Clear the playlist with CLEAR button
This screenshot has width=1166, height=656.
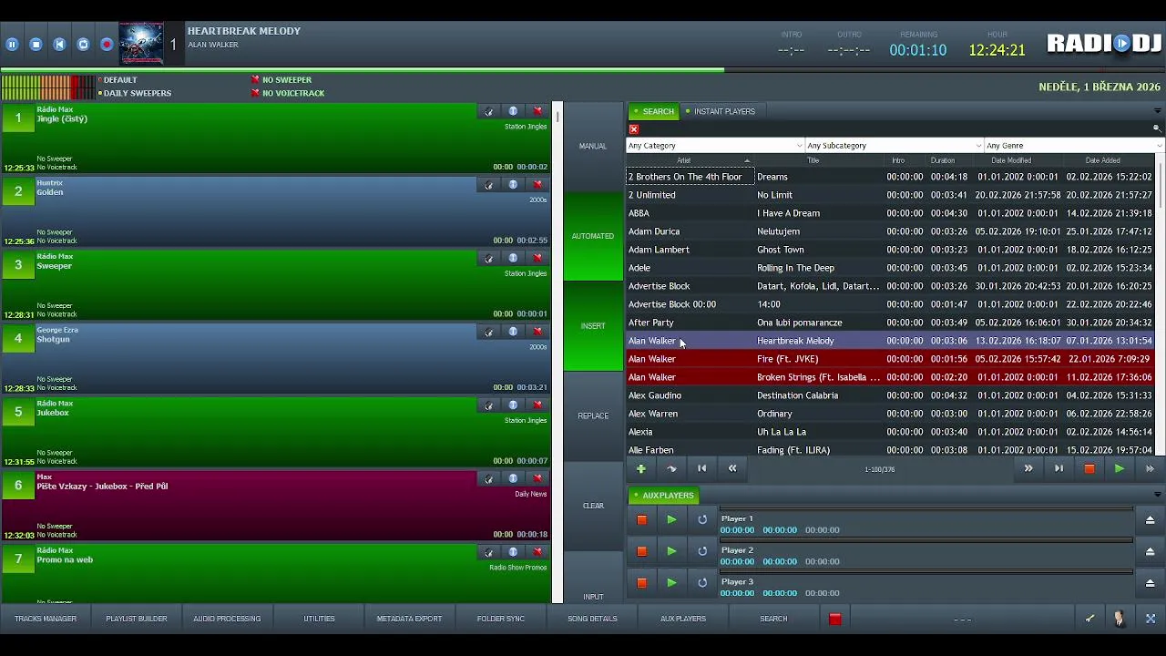(x=593, y=506)
